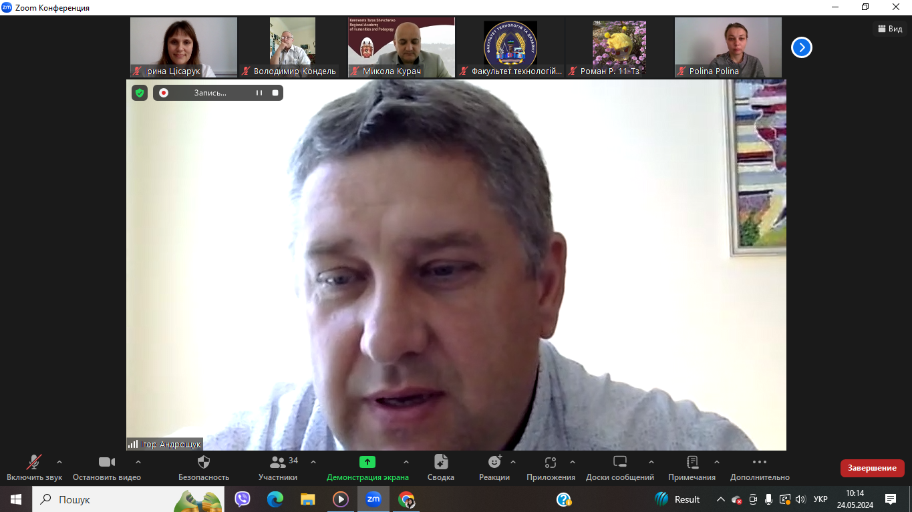Pause the recording
The image size is (912, 512).
click(x=259, y=93)
